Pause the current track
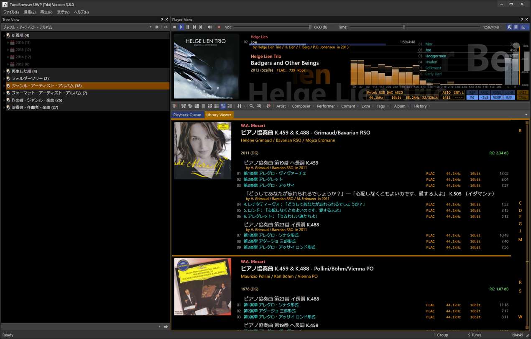Viewport: 531px width, 339px height. click(188, 27)
